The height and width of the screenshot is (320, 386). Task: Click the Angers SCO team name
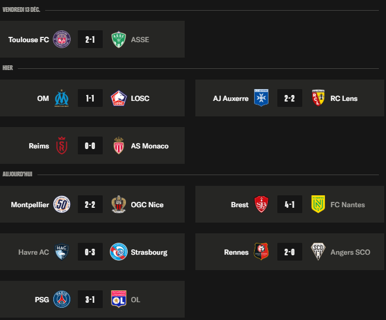[350, 252]
